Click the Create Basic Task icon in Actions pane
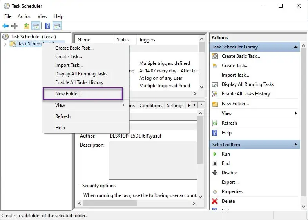The image size is (308, 220). point(215,56)
